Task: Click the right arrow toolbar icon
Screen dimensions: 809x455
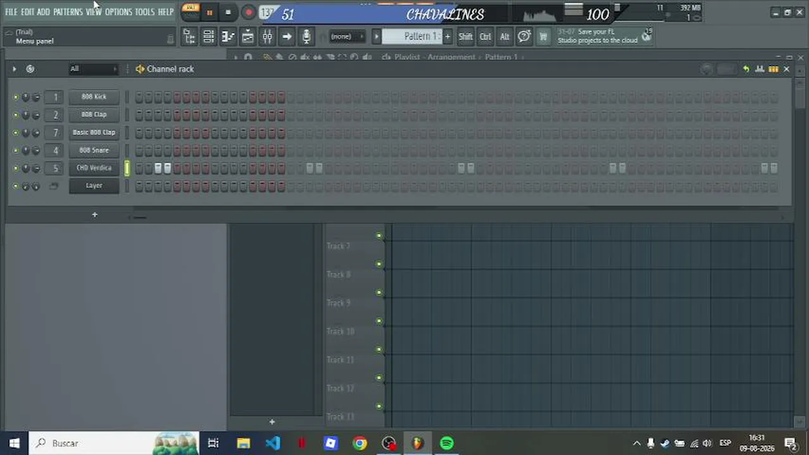Action: pyautogui.click(x=287, y=37)
